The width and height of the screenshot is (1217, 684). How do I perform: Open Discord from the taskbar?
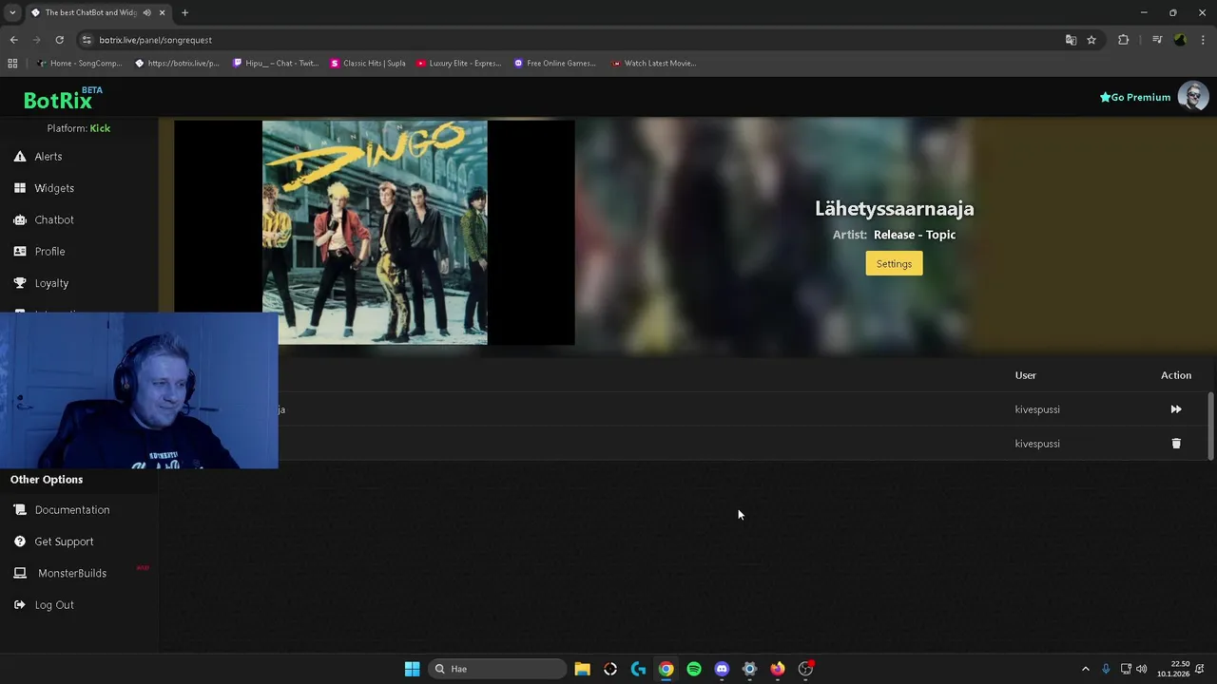pos(722,669)
